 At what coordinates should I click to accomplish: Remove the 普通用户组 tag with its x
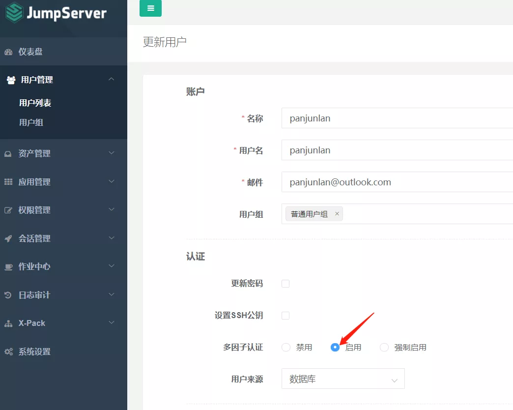[x=337, y=214]
